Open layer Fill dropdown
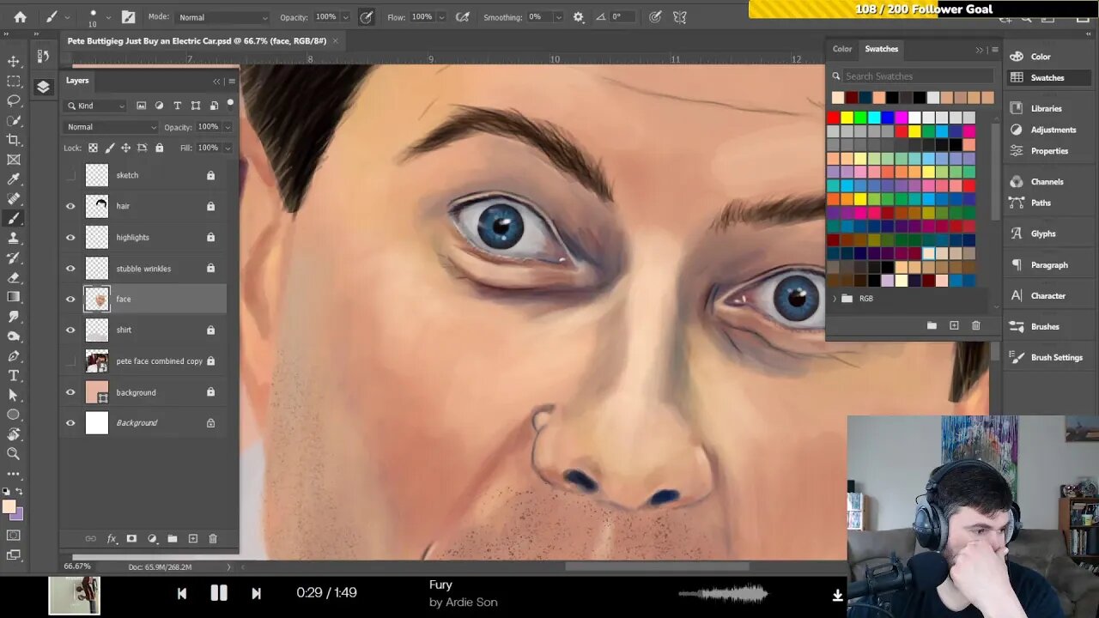 [x=227, y=148]
